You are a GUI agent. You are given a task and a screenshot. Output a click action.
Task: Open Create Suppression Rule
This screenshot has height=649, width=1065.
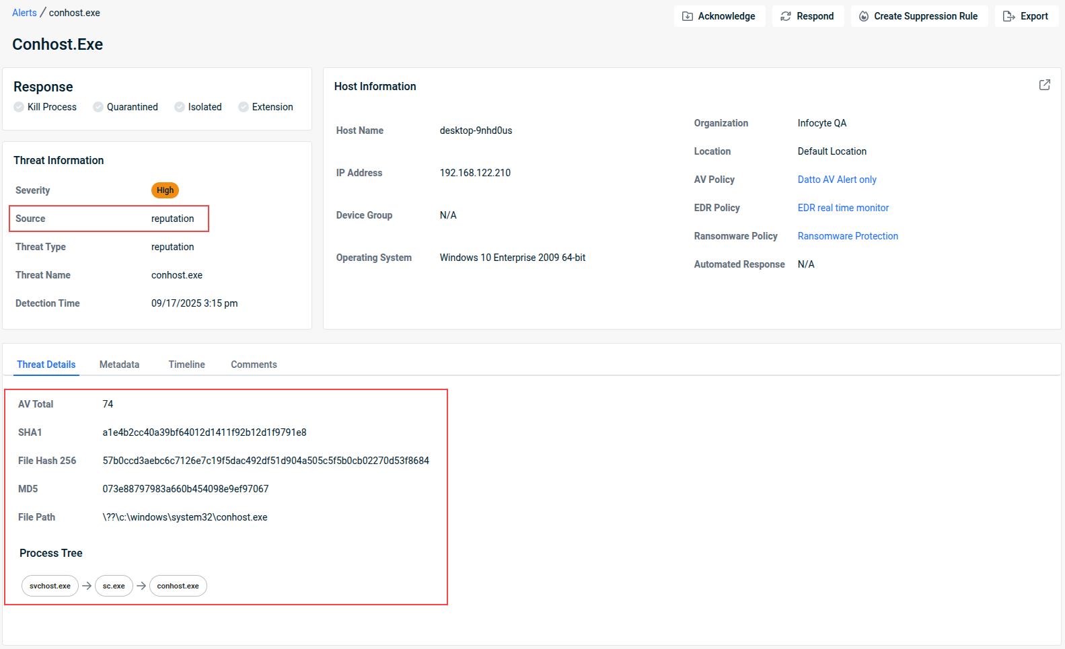point(918,16)
